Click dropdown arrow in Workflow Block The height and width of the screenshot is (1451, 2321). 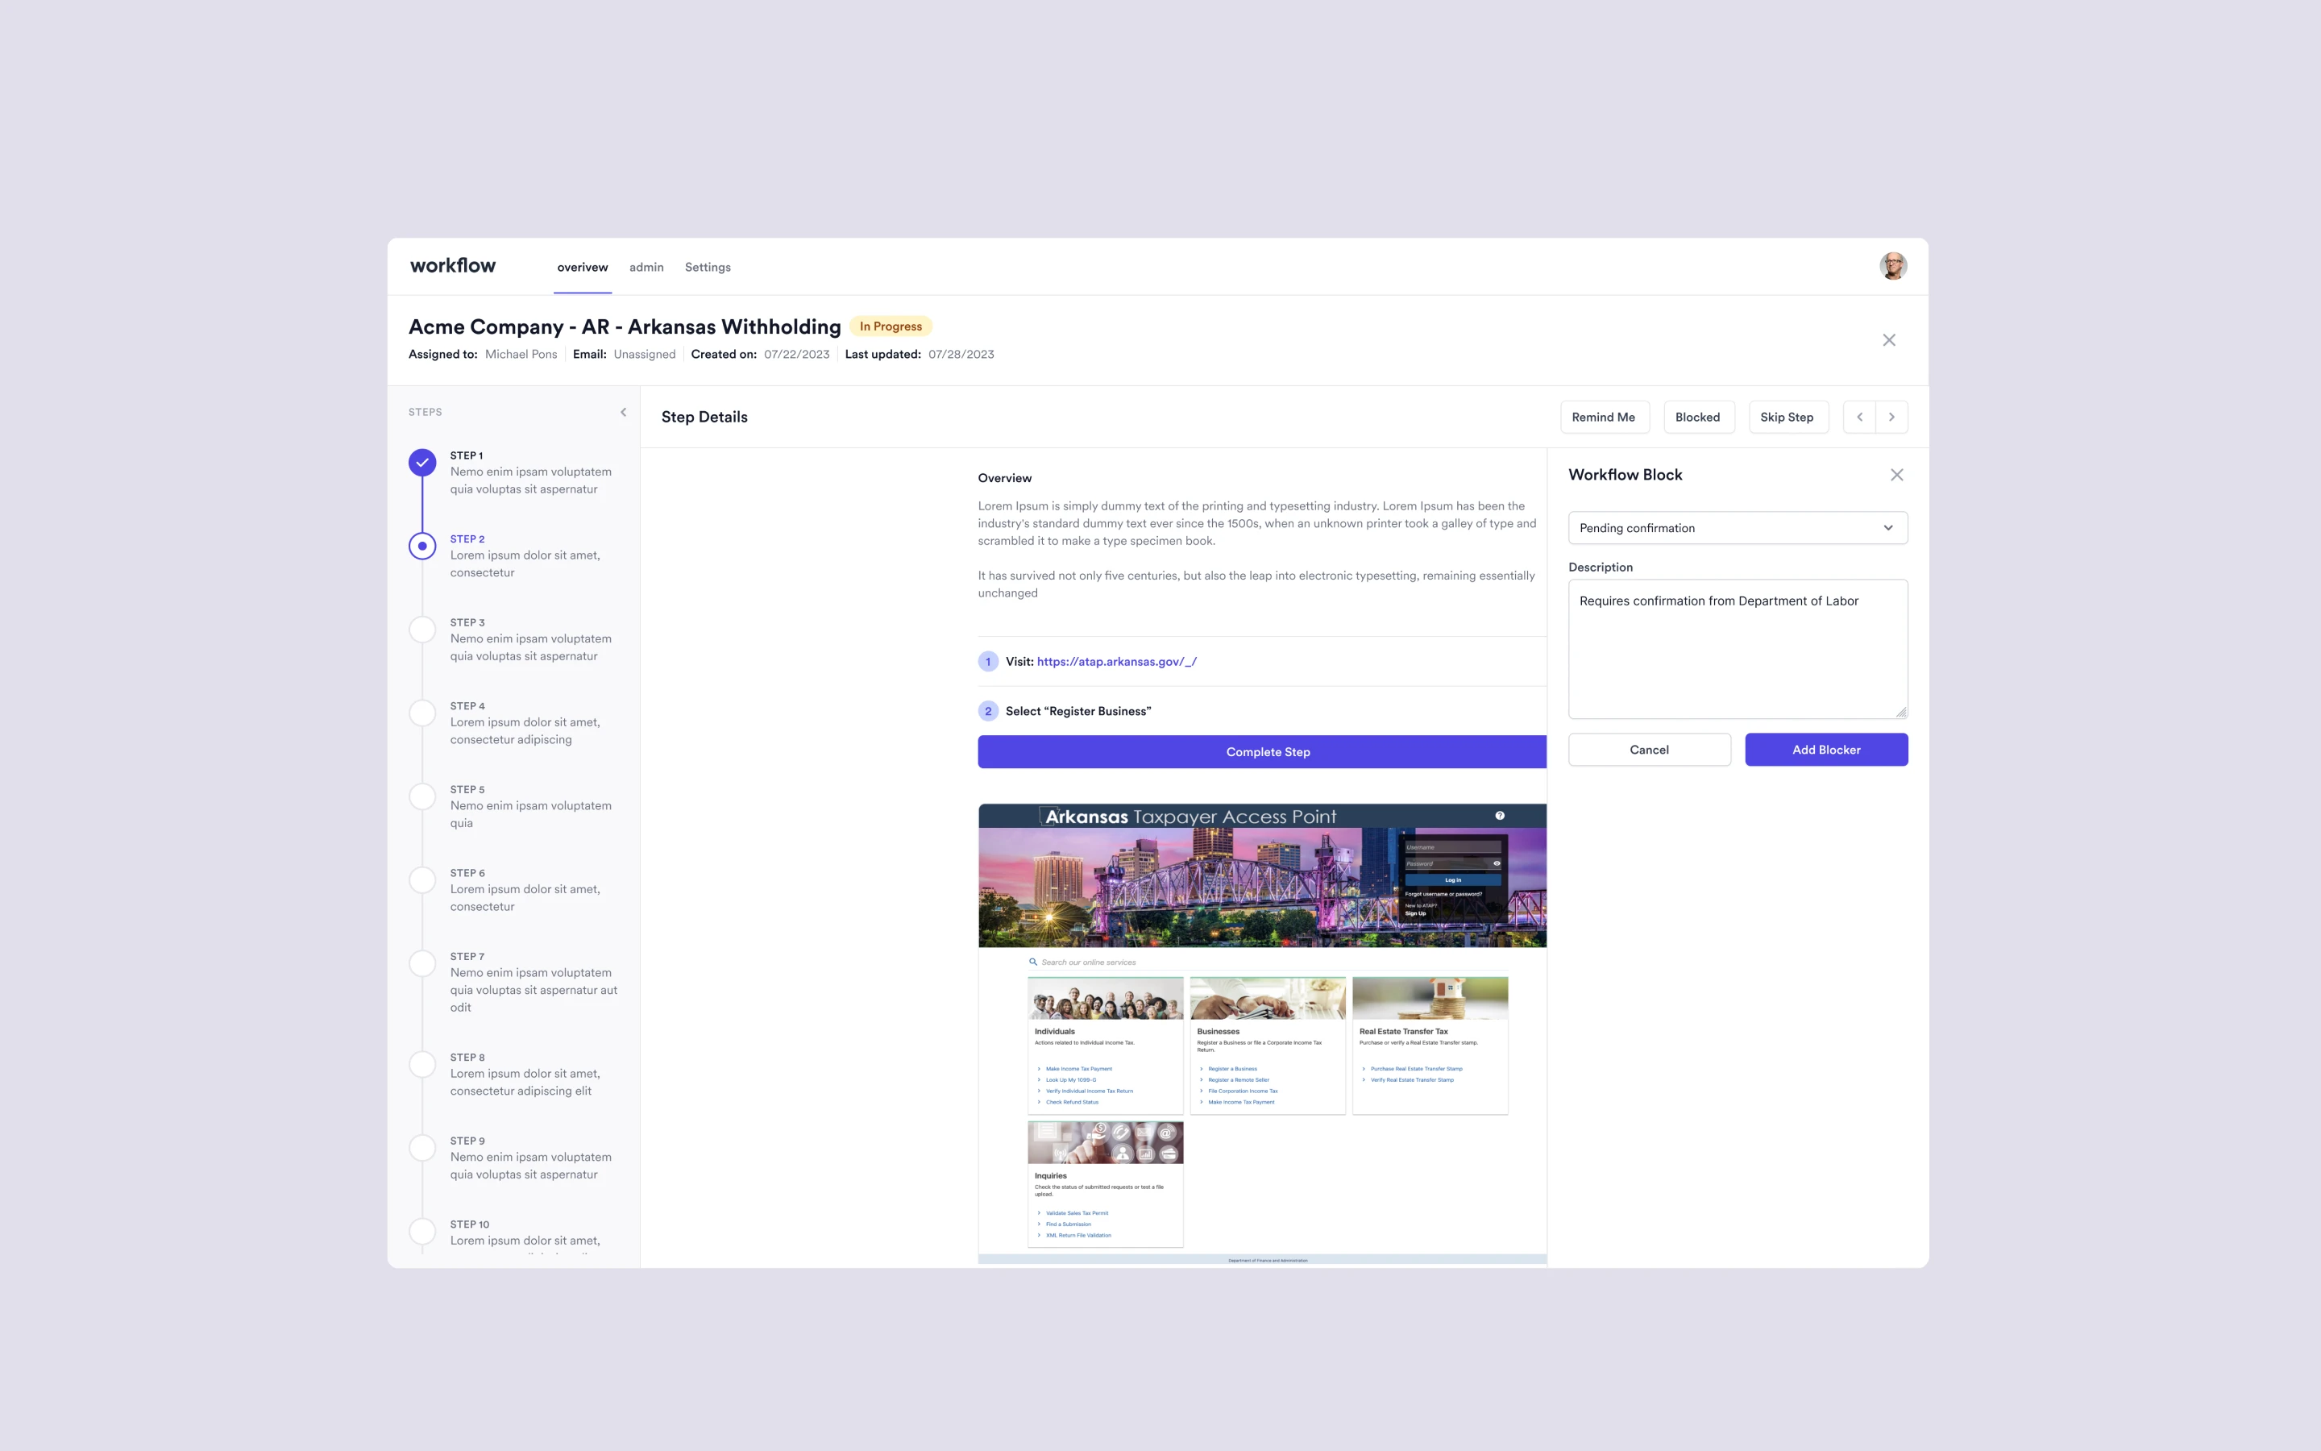[1887, 528]
